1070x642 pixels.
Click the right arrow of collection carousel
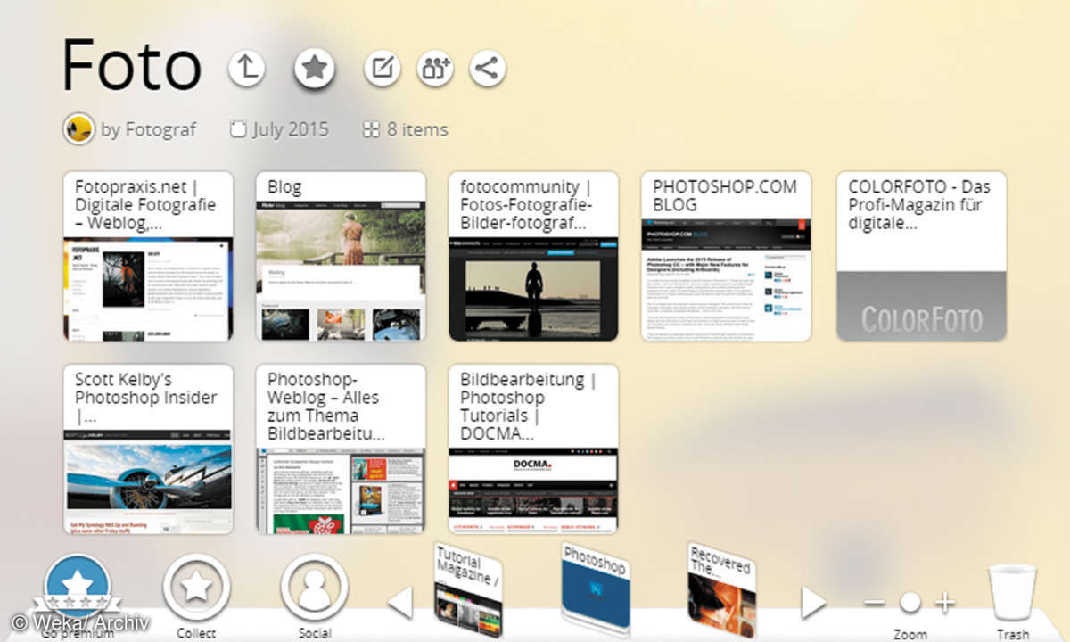[813, 603]
